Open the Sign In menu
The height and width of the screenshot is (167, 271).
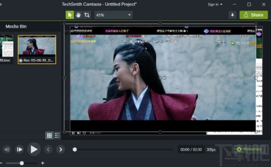pos(215,5)
